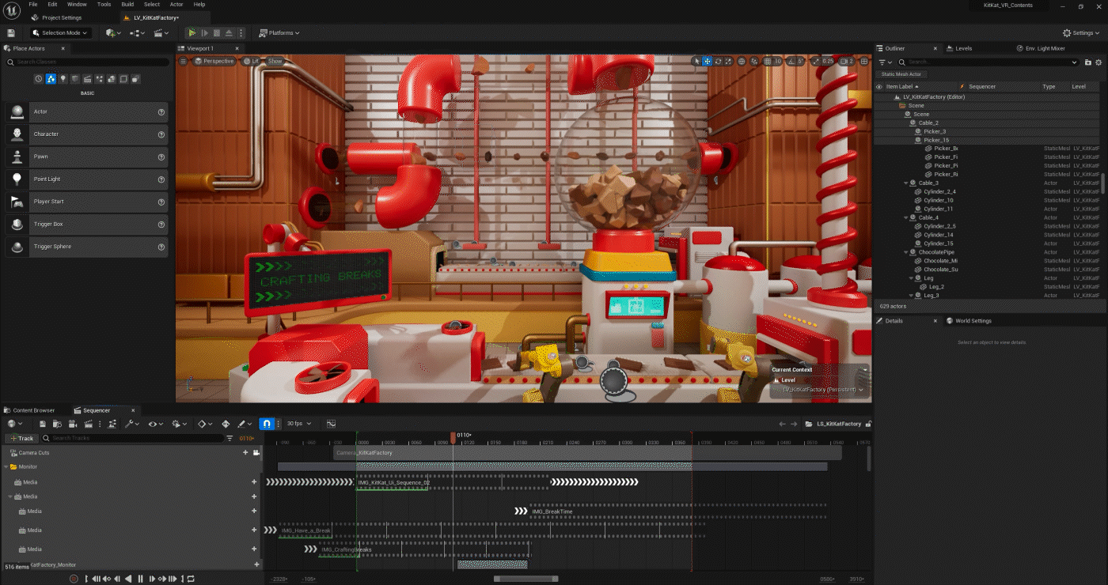Toggle scale snapping in viewport toolbar
The width and height of the screenshot is (1108, 585).
(x=815, y=61)
